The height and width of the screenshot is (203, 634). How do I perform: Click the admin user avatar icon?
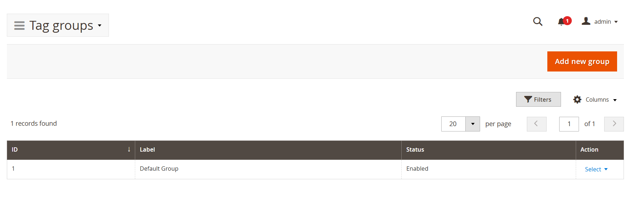coord(586,21)
